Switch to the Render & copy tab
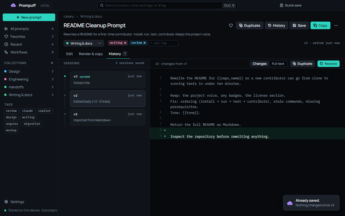 (91, 54)
